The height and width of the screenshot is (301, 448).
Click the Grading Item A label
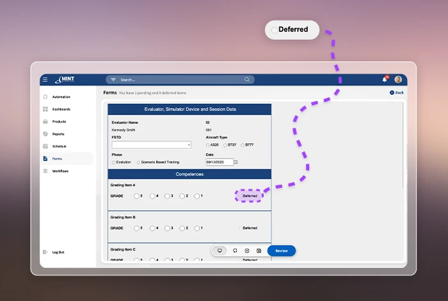[x=123, y=185]
